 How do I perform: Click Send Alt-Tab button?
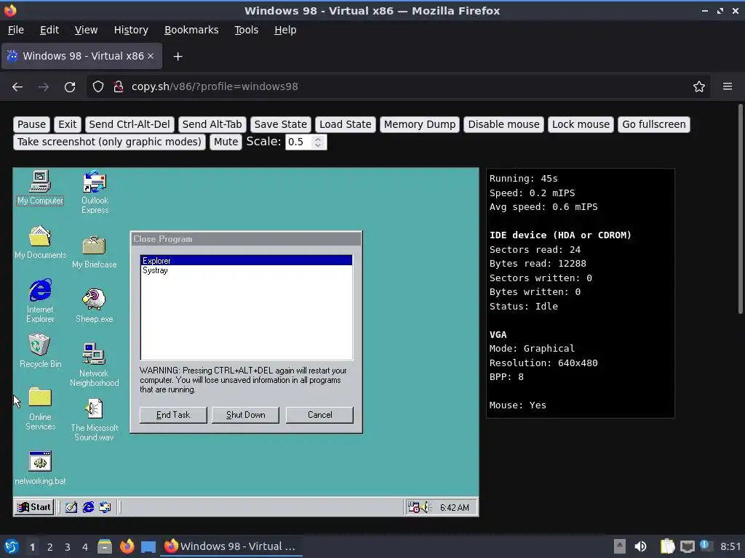pyautogui.click(x=212, y=124)
